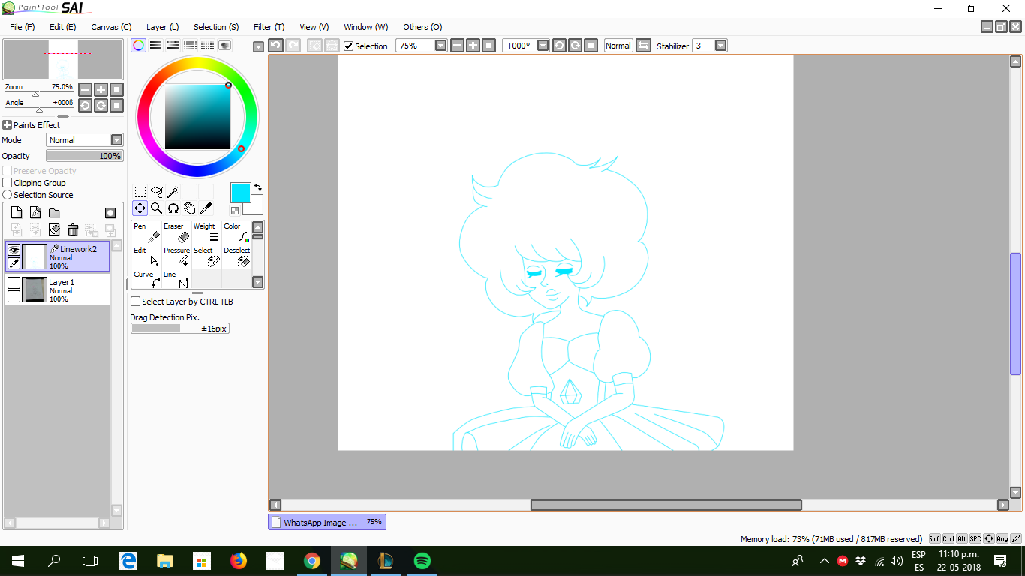Open the File menu

coord(23,27)
